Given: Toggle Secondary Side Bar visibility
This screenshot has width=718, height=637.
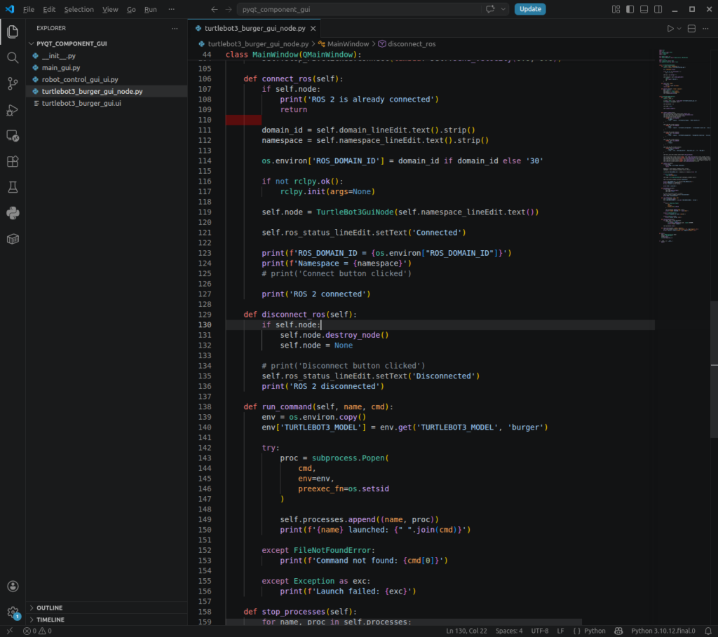Looking at the screenshot, I should pyautogui.click(x=658, y=9).
